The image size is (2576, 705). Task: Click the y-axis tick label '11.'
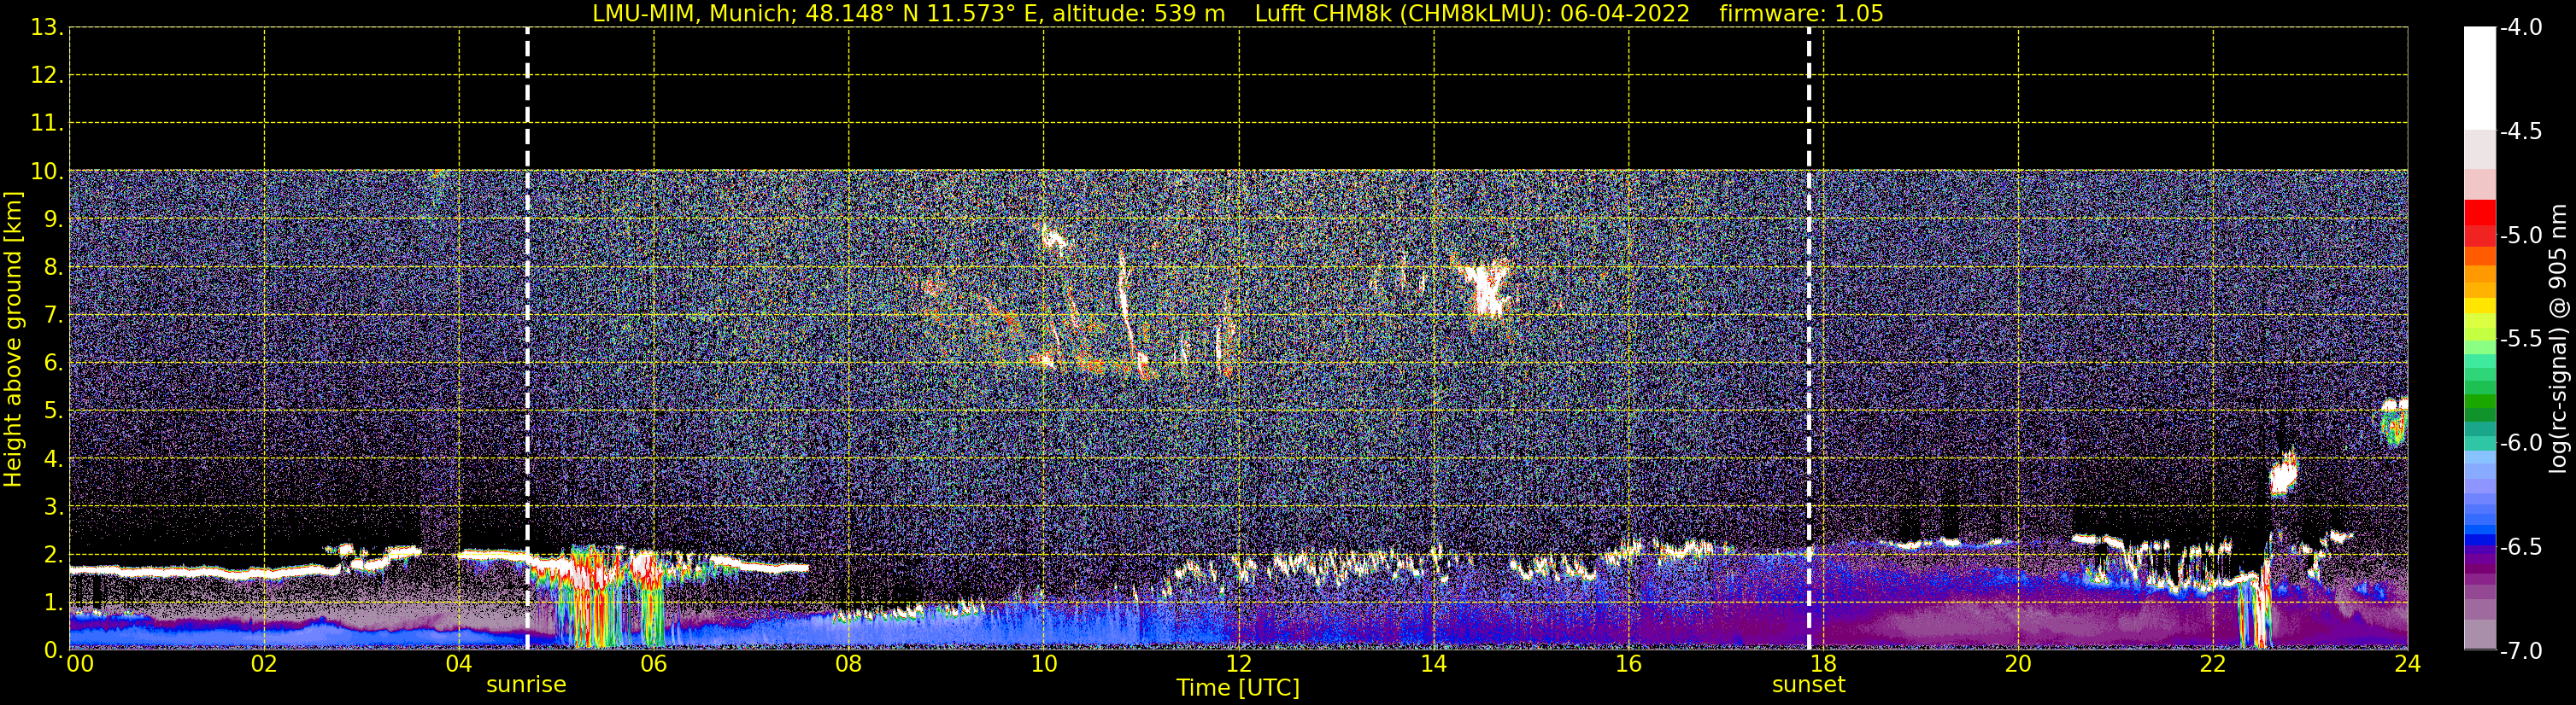pos(47,124)
